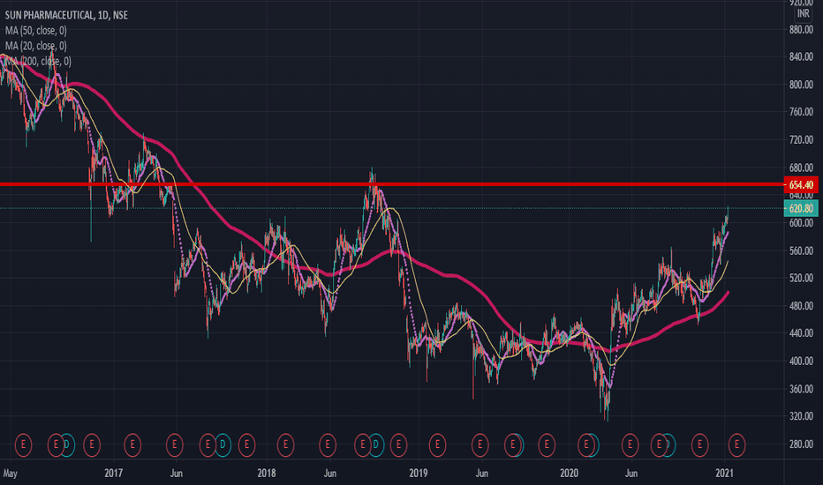Click the 2017 label on time axis

coord(113,474)
